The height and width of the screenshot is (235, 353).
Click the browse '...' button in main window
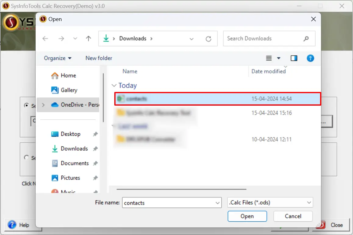pyautogui.click(x=326, y=122)
